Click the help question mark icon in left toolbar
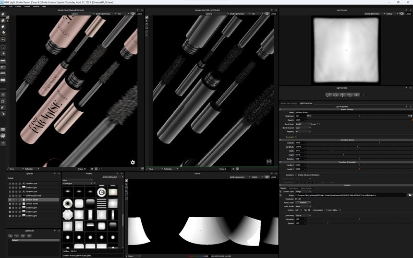Screen dimensions: 413x258 [3, 143]
